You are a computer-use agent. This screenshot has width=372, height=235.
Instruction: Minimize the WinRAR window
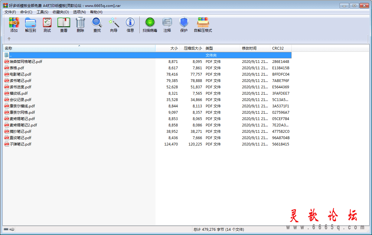pyautogui.click(x=344, y=5)
